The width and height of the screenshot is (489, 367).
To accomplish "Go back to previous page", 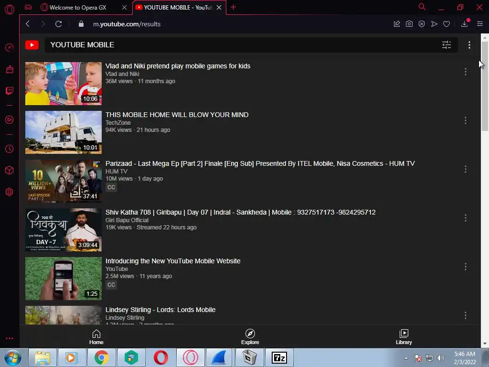I will [x=28, y=24].
